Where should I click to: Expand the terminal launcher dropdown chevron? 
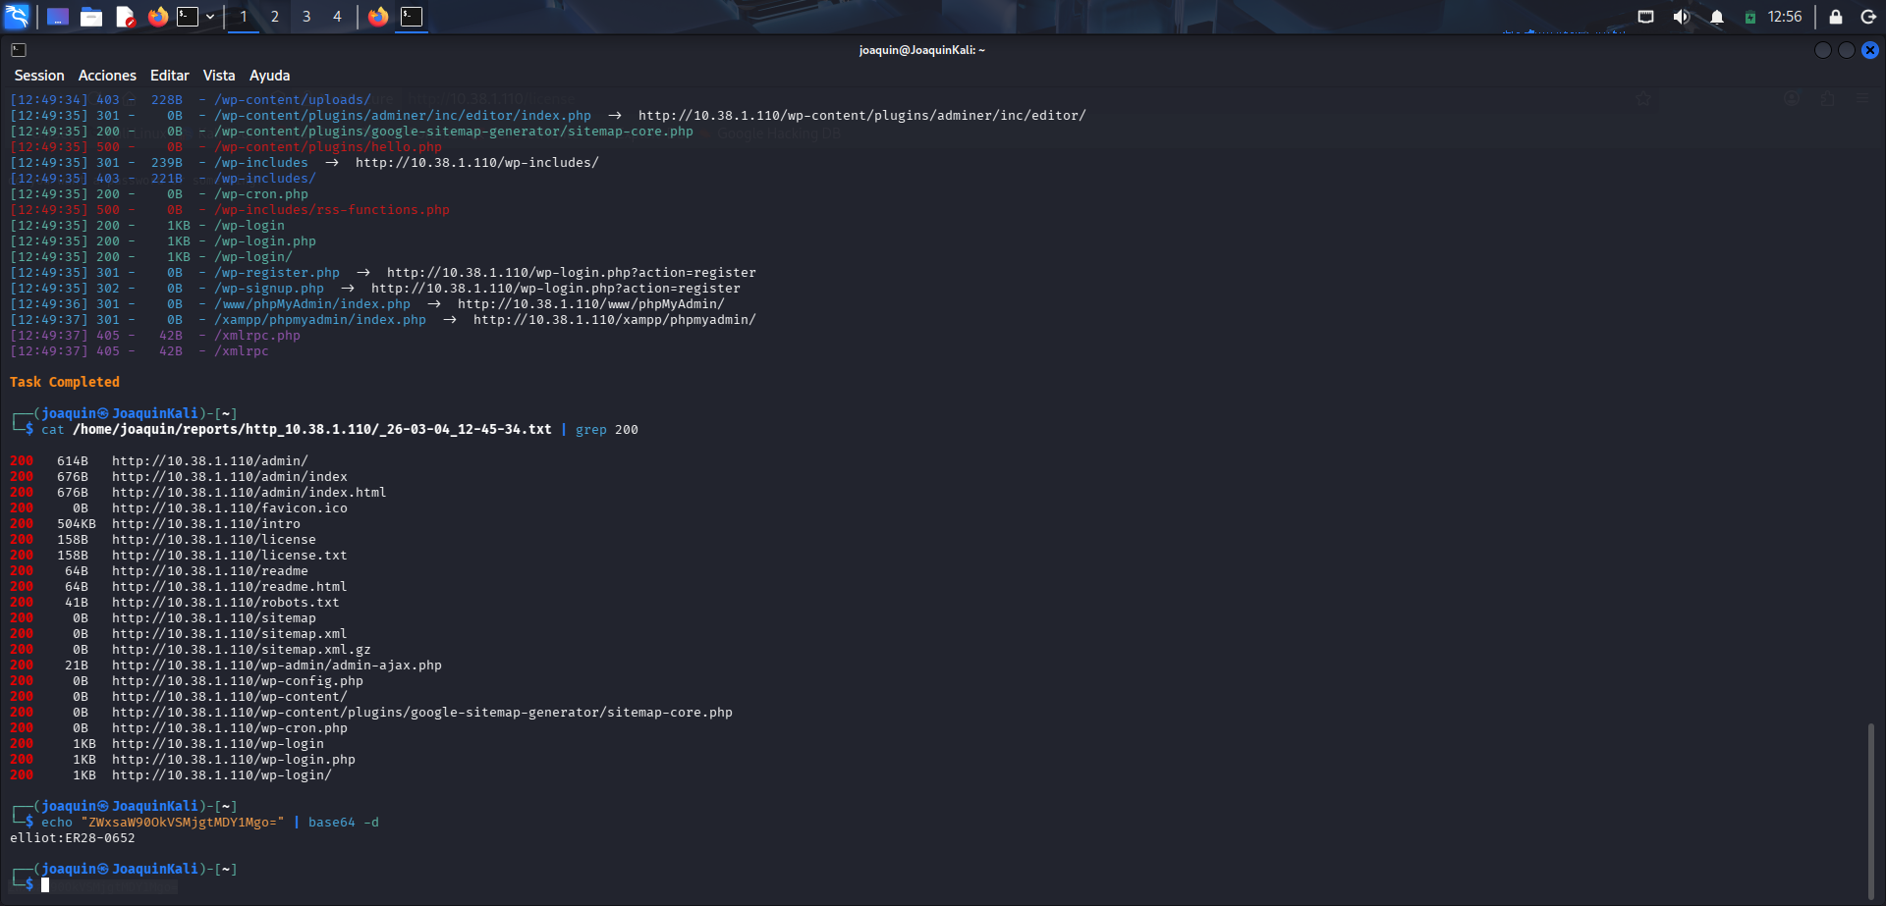click(x=209, y=16)
